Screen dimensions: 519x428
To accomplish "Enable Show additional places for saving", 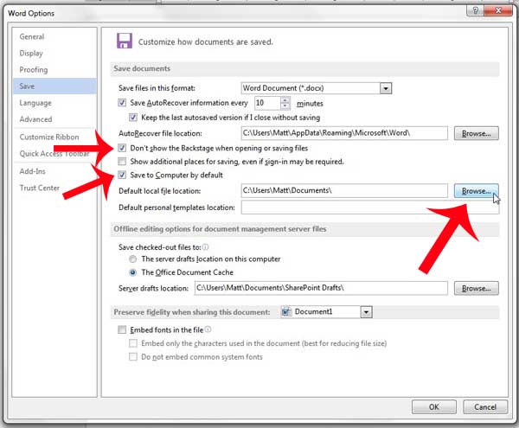I will (x=122, y=162).
